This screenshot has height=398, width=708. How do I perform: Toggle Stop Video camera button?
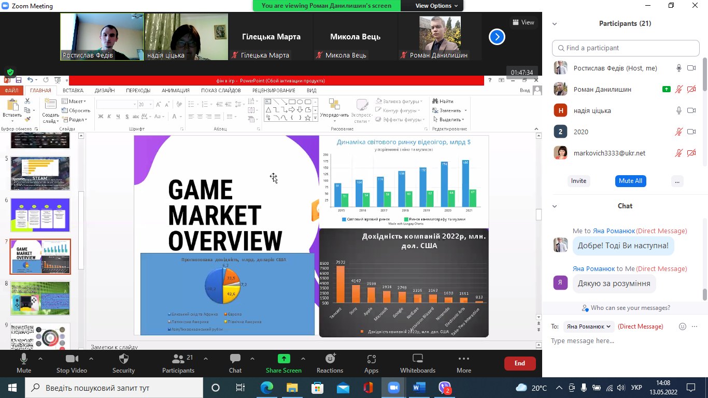click(x=72, y=359)
